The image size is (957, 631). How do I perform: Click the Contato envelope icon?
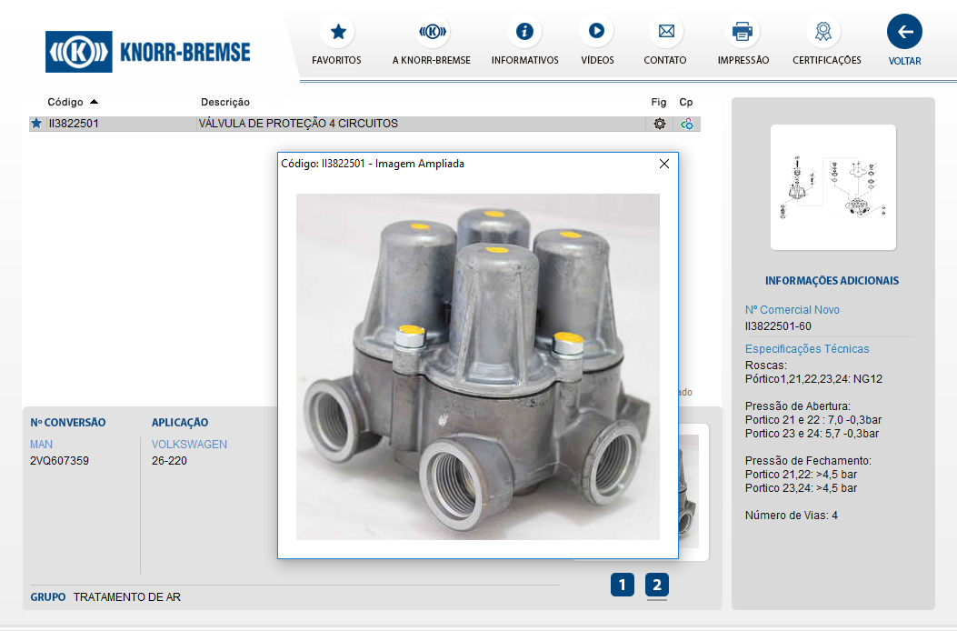click(x=665, y=33)
